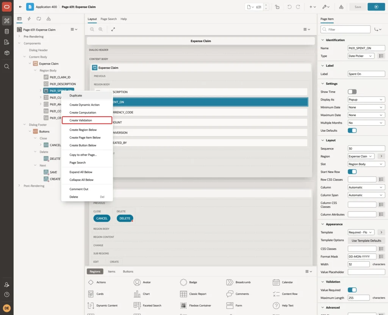Choose Create Validation from context menu
The height and width of the screenshot is (315, 388).
87,120
